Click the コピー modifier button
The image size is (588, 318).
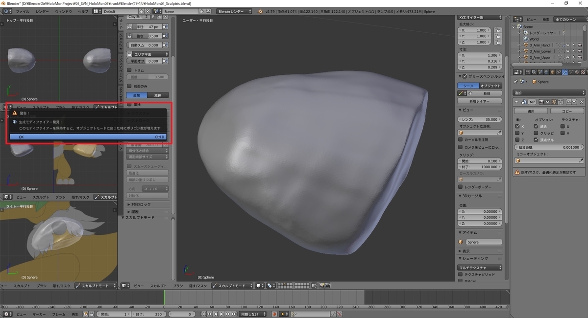tap(567, 111)
